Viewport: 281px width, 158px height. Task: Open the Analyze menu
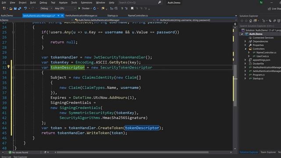(63, 3)
